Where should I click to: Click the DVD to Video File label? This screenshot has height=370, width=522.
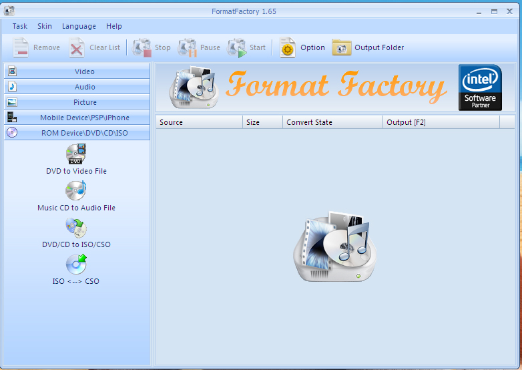coord(76,171)
